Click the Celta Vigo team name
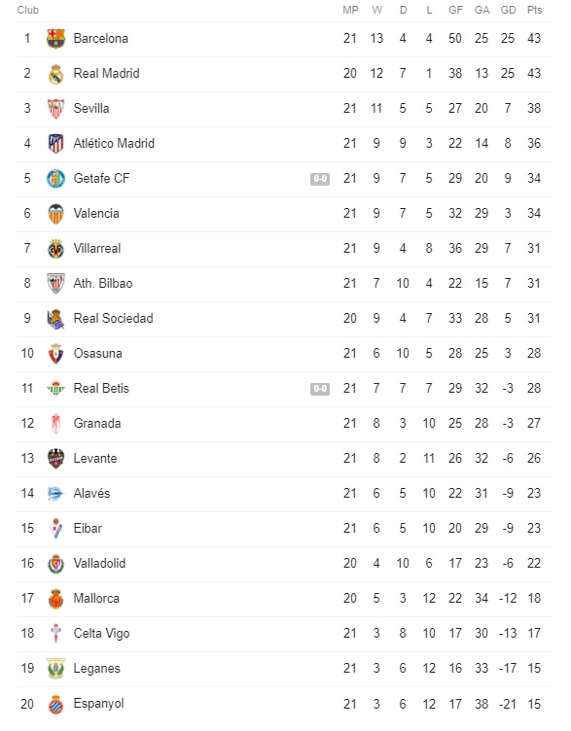Viewport: 571px width, 731px height. [101, 634]
